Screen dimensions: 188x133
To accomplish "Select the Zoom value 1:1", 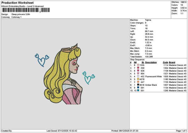I will click(x=182, y=13).
